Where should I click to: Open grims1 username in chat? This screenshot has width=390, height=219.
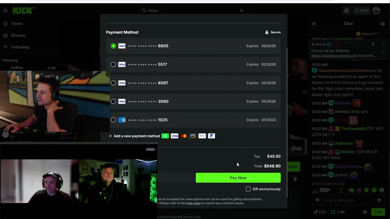[341, 175]
